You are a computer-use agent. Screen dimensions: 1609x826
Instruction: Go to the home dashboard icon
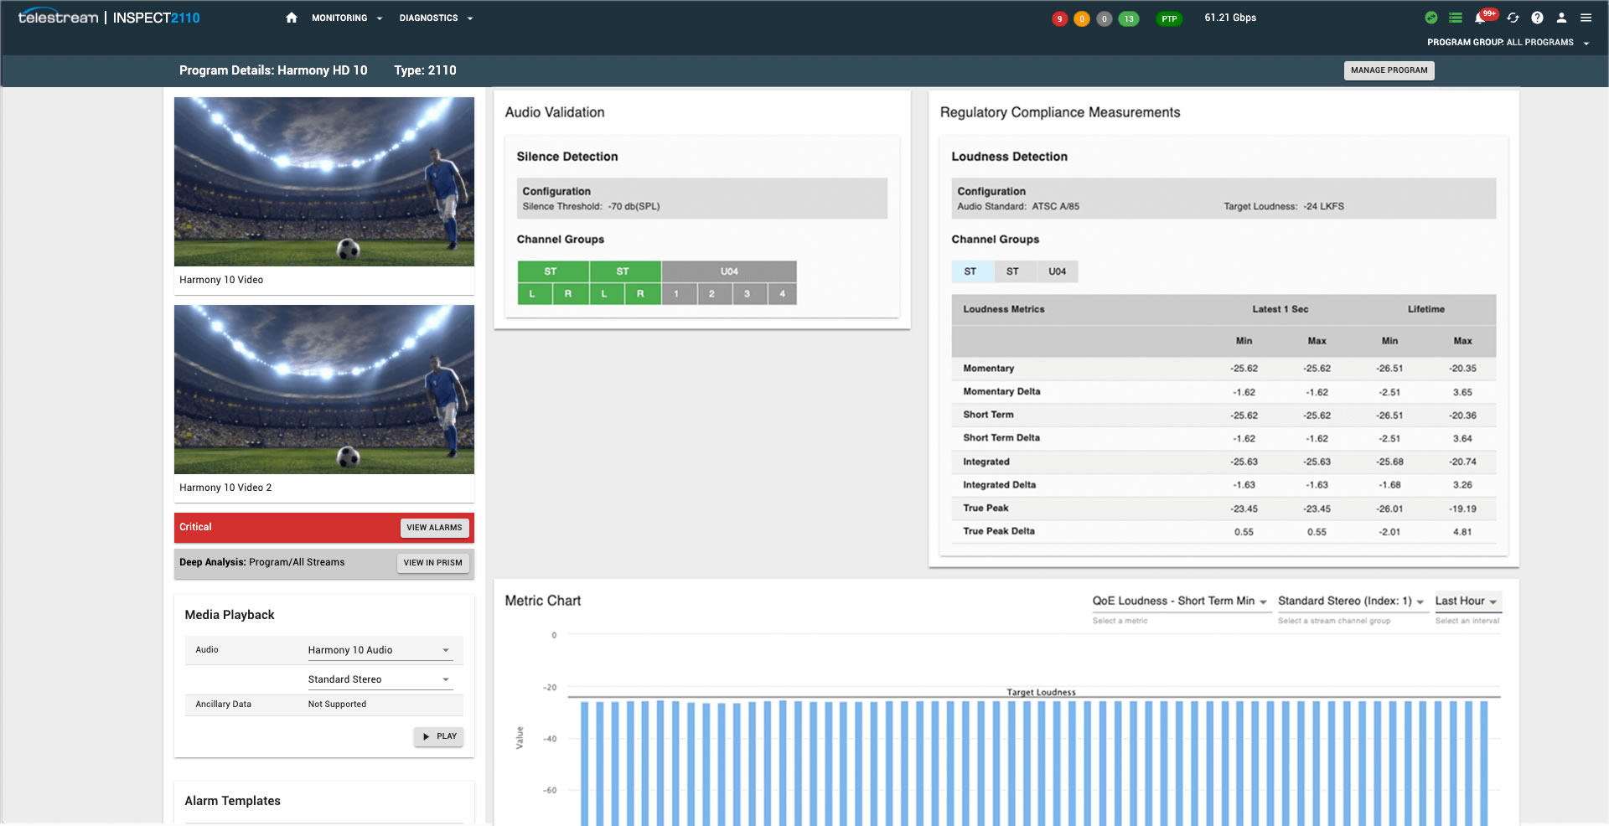click(x=292, y=18)
